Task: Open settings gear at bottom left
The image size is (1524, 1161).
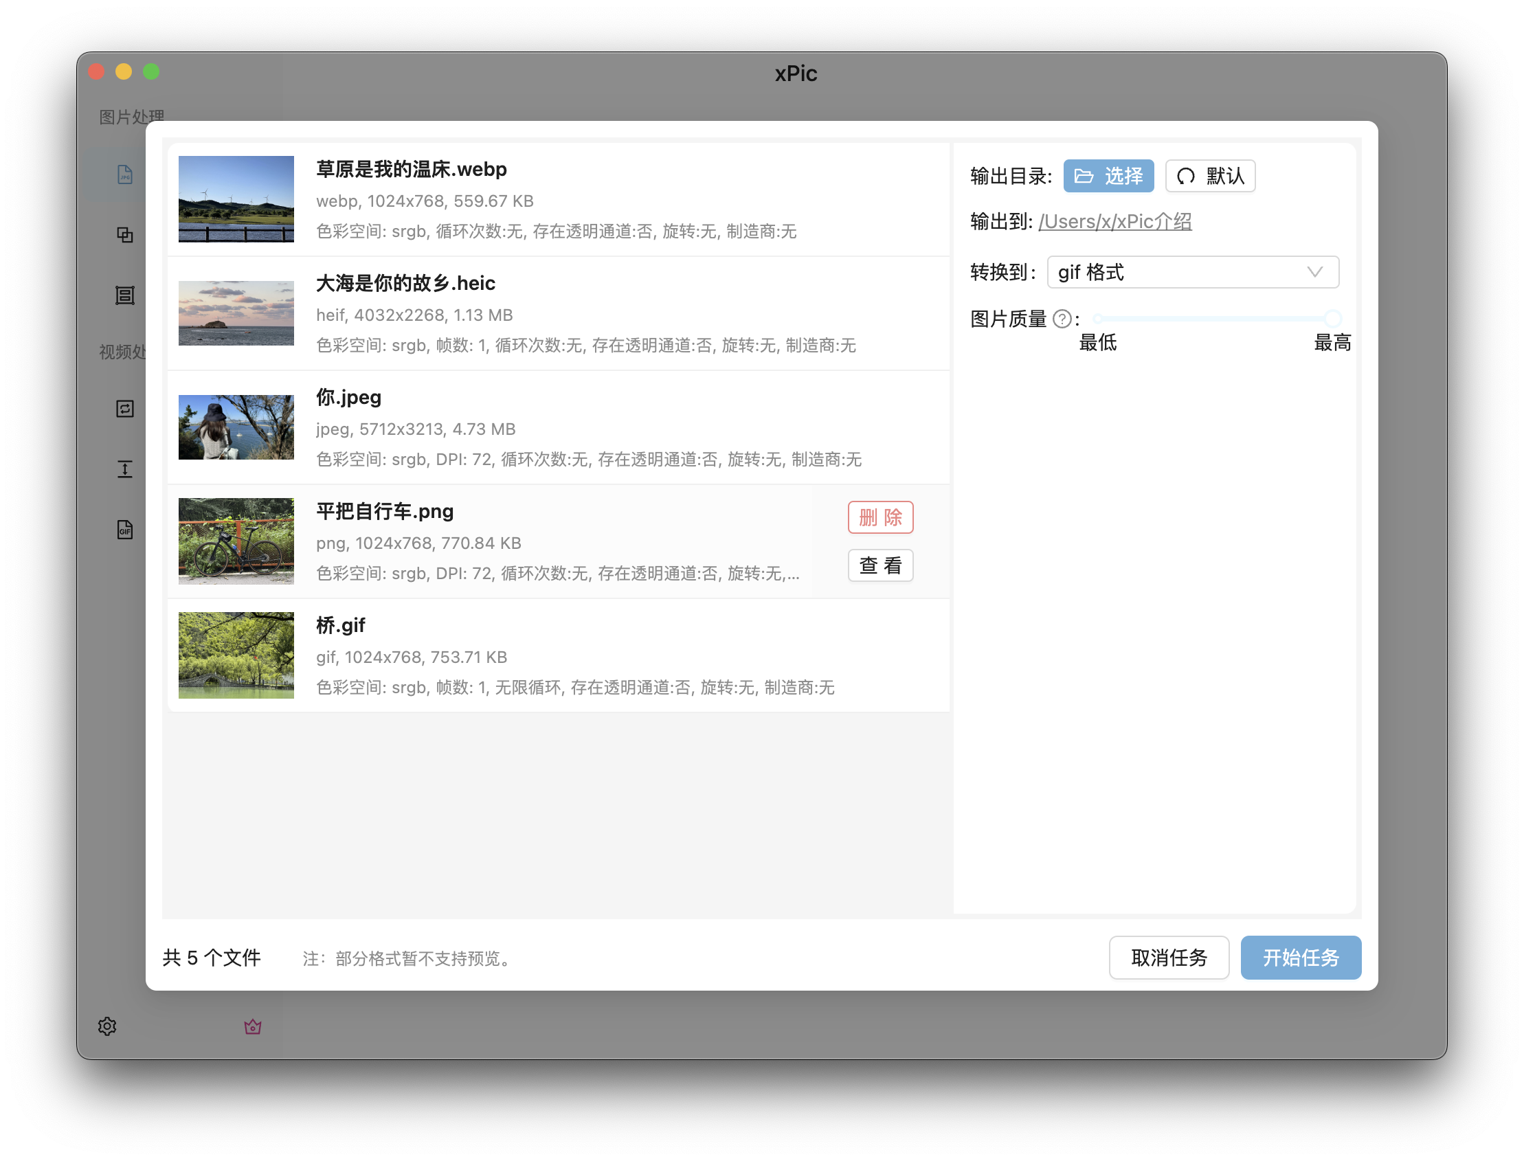Action: click(x=107, y=1026)
